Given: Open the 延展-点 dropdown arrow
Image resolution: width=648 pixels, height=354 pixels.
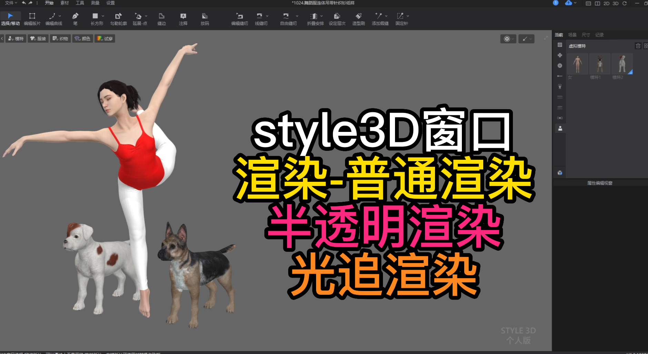Looking at the screenshot, I should coord(146,16).
